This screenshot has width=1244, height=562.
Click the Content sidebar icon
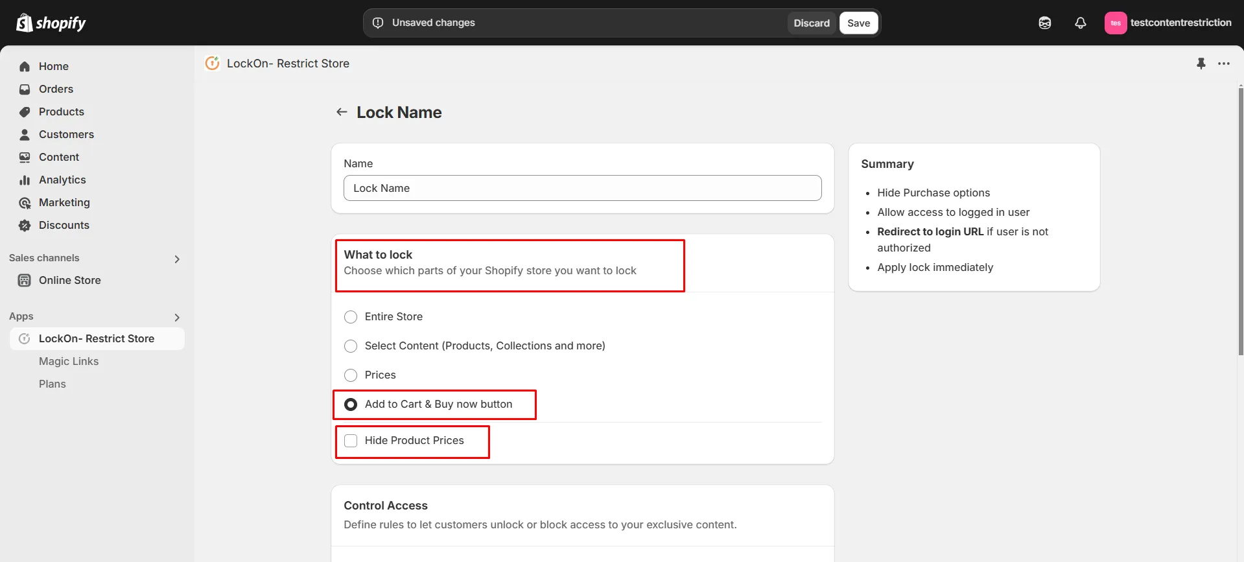coord(25,157)
